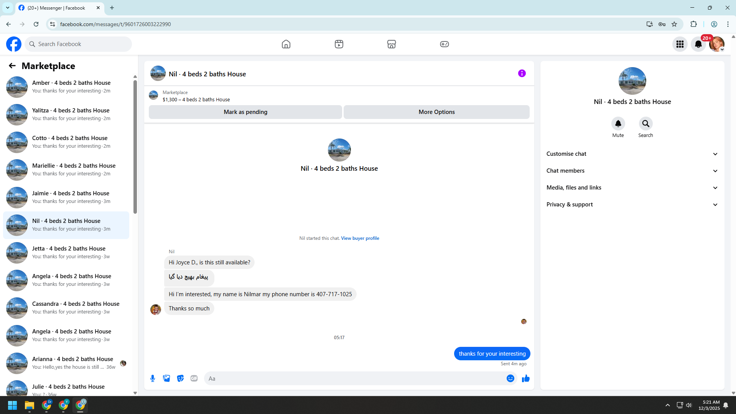
Task: Open Windows Start menu
Action: point(12,405)
